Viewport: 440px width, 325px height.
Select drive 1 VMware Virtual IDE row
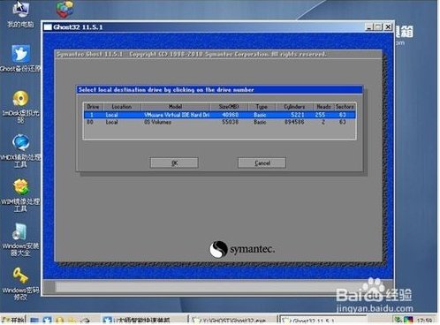[x=220, y=115]
